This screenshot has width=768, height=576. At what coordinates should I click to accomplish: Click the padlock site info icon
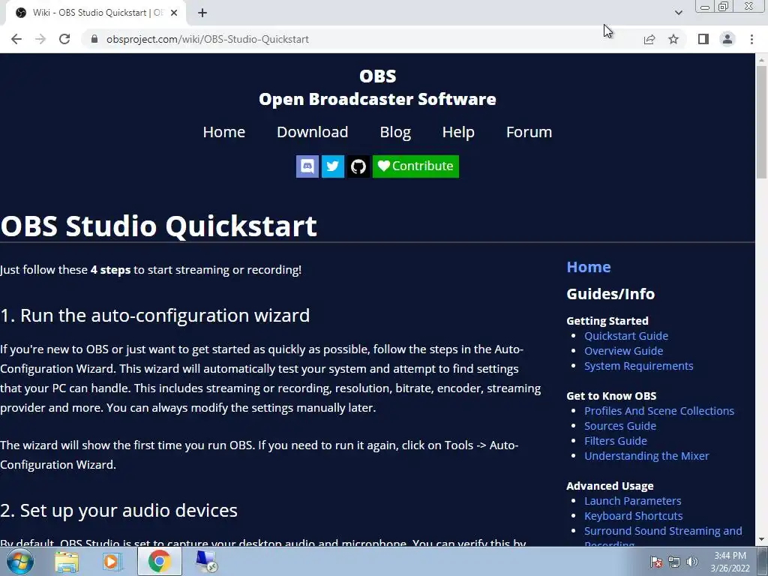pos(94,39)
